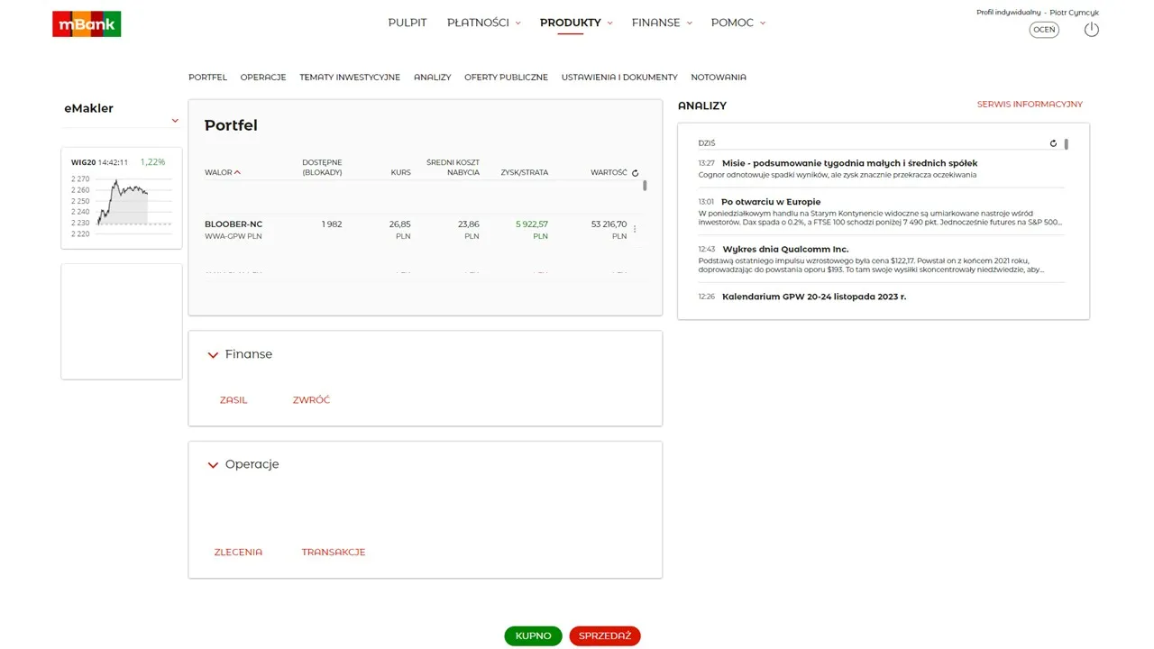Open the Zlecenia link
The image size is (1154, 649).
(x=238, y=553)
